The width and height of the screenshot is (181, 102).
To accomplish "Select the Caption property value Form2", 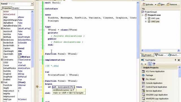I will tap(21, 48).
